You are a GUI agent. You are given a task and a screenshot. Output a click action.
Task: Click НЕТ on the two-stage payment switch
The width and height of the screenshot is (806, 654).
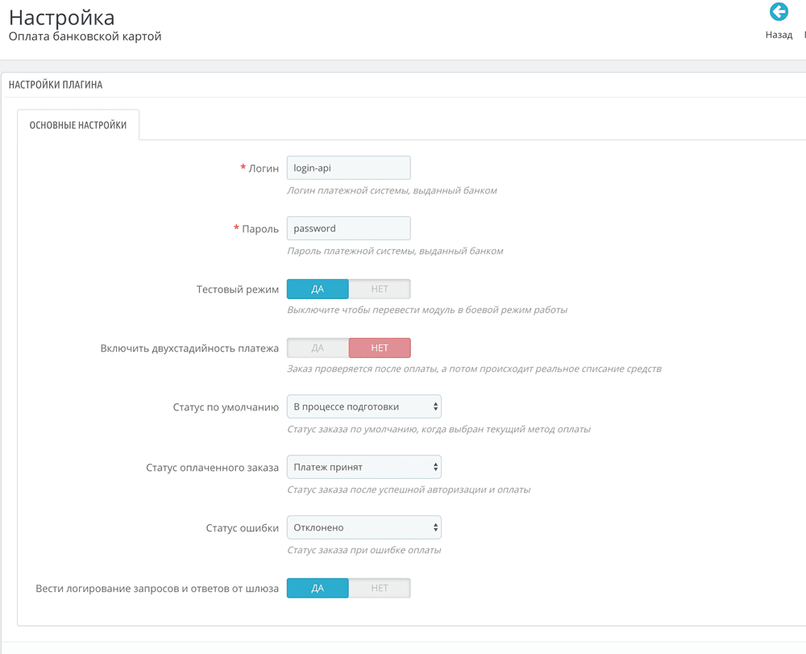(x=379, y=348)
